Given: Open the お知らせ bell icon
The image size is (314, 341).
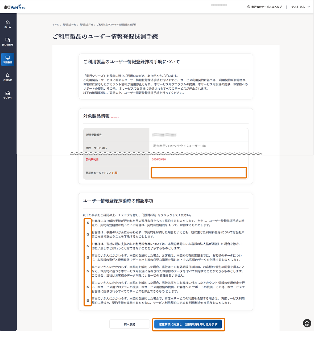Looking at the screenshot, I should coord(8,77).
